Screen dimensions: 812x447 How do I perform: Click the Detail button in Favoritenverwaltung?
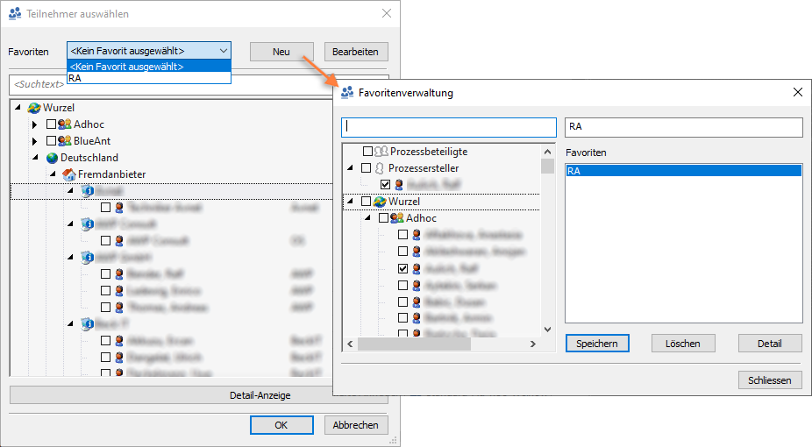(x=770, y=344)
